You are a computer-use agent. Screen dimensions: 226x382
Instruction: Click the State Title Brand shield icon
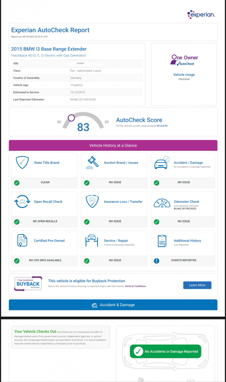click(x=22, y=163)
